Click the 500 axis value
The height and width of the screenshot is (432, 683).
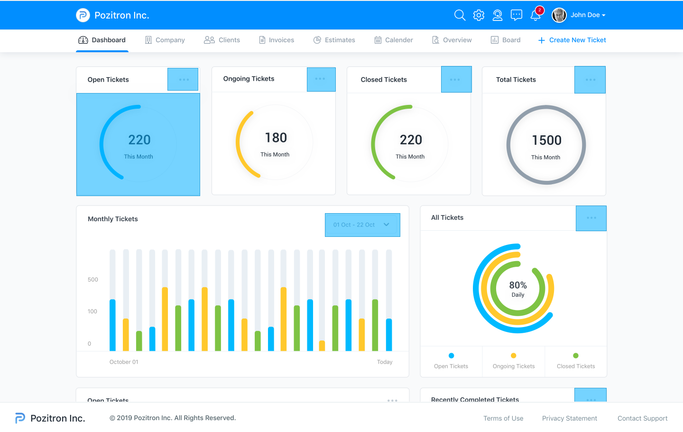[93, 280]
